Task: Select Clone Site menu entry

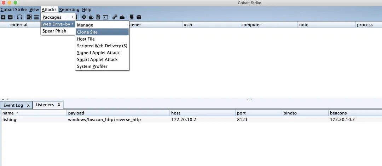Action: tap(102, 32)
